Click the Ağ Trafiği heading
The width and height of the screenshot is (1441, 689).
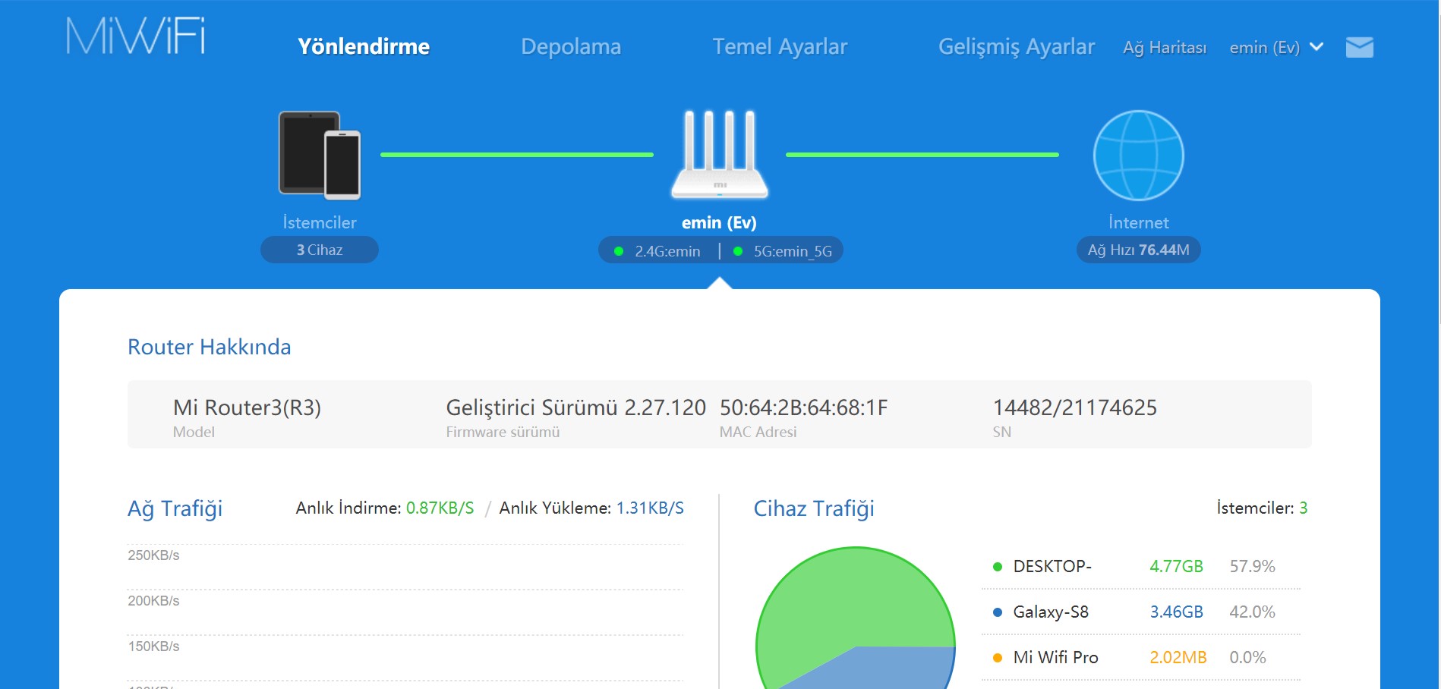point(175,509)
